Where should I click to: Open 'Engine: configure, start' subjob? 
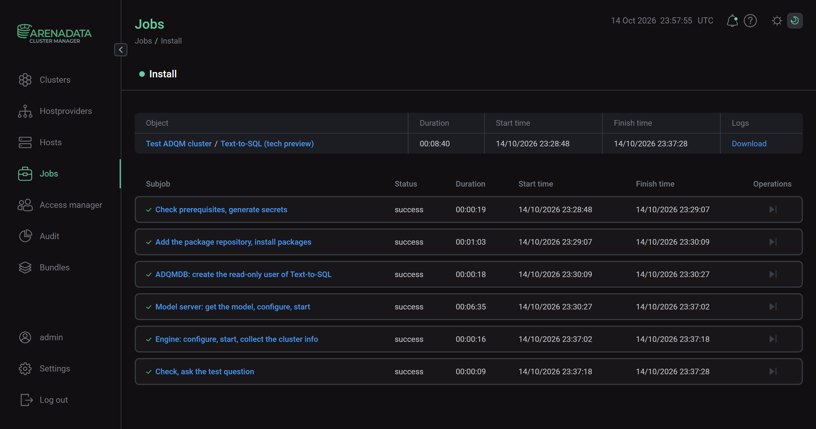236,339
